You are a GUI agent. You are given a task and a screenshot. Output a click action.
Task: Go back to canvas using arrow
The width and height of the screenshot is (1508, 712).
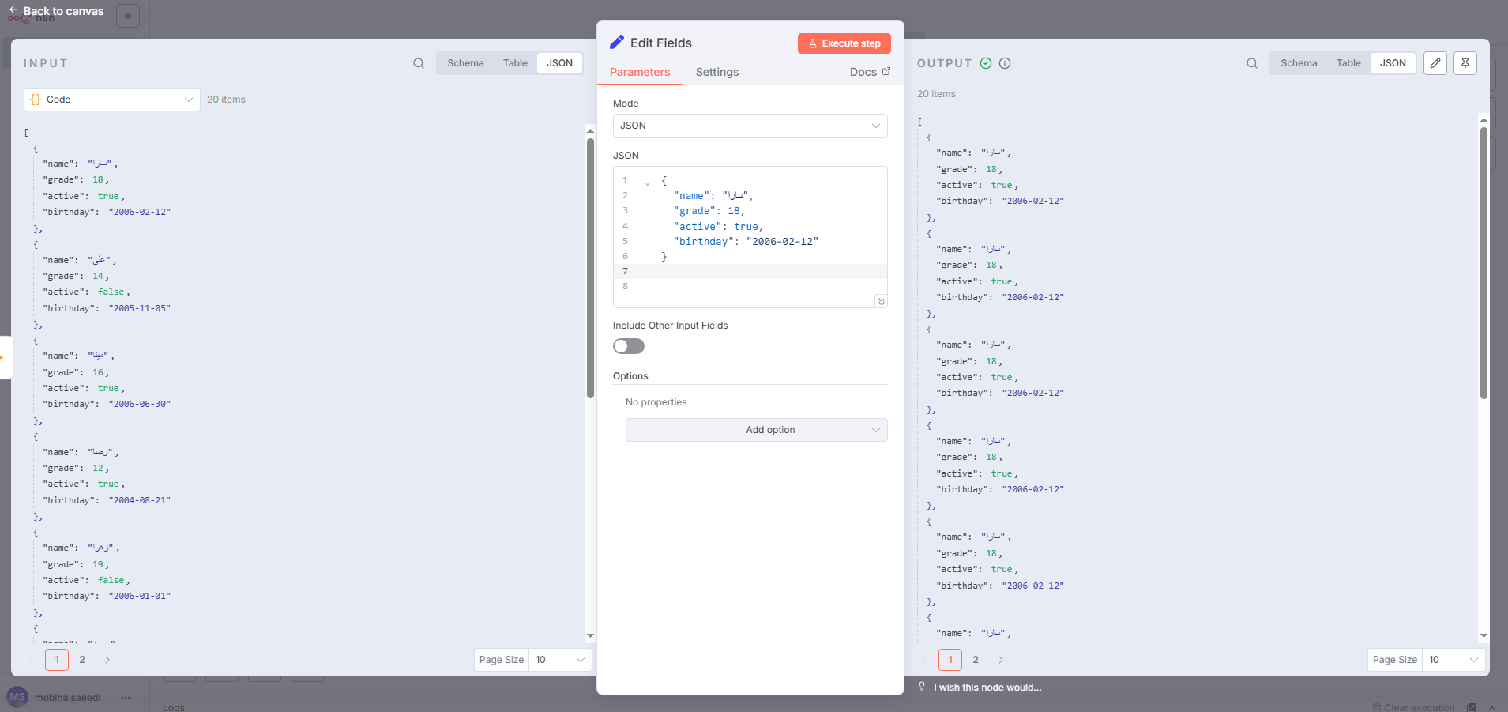pos(13,10)
